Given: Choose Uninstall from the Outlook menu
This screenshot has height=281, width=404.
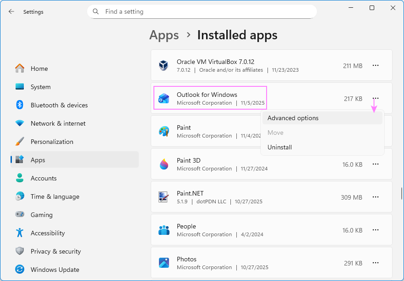Looking at the screenshot, I should 279,147.
